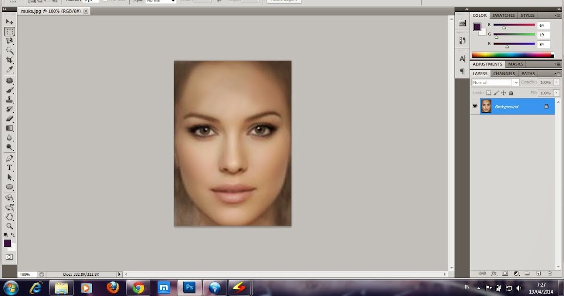
Task: Switch to the Masks tab
Action: point(516,64)
